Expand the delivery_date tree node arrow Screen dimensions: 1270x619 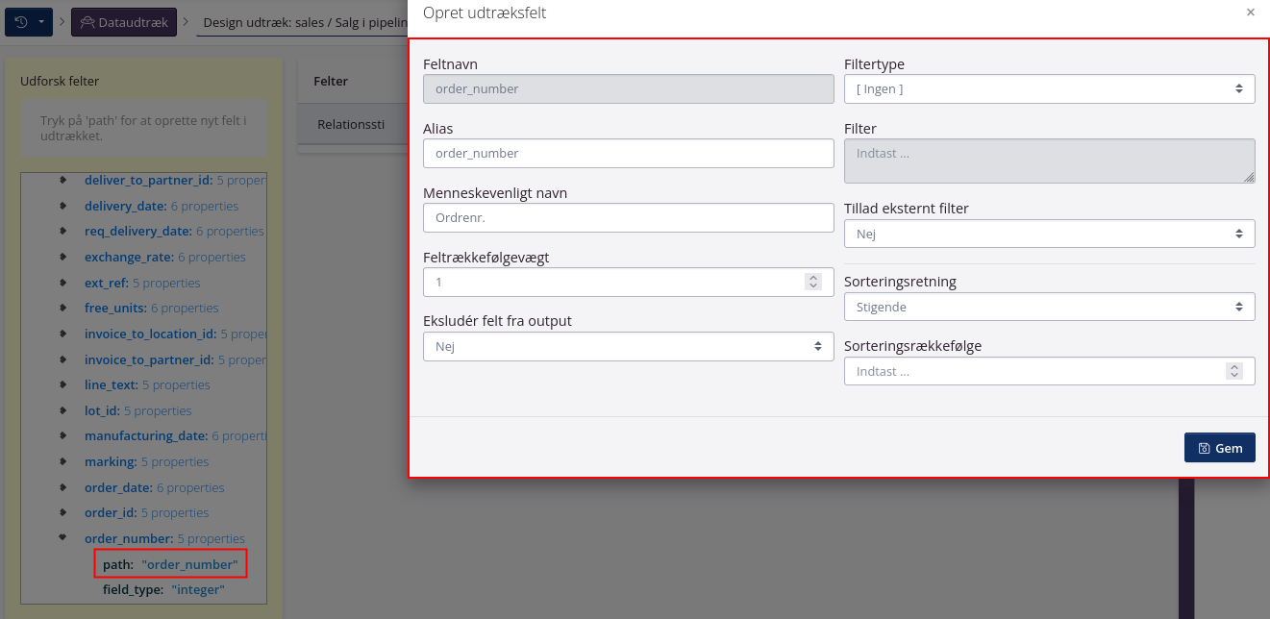(x=63, y=206)
